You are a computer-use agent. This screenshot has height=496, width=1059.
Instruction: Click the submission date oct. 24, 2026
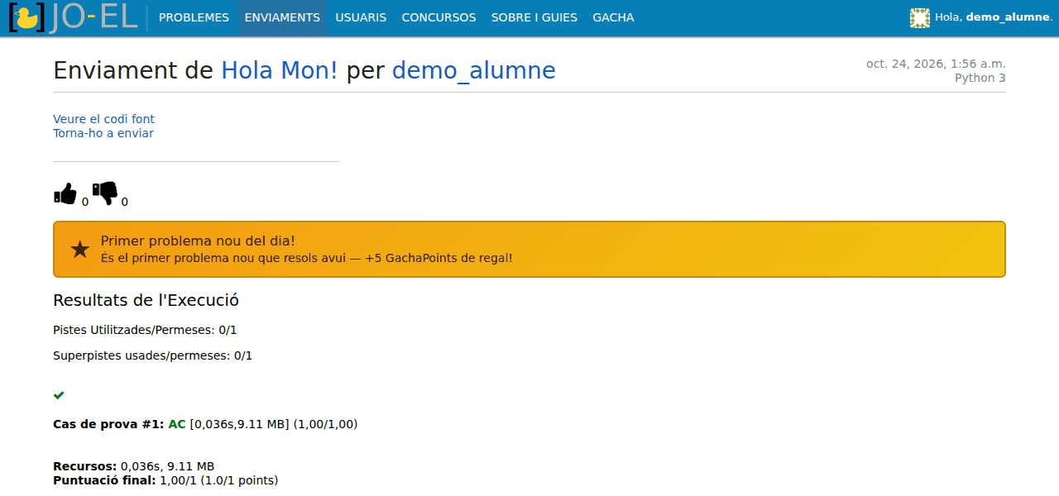[x=936, y=64]
